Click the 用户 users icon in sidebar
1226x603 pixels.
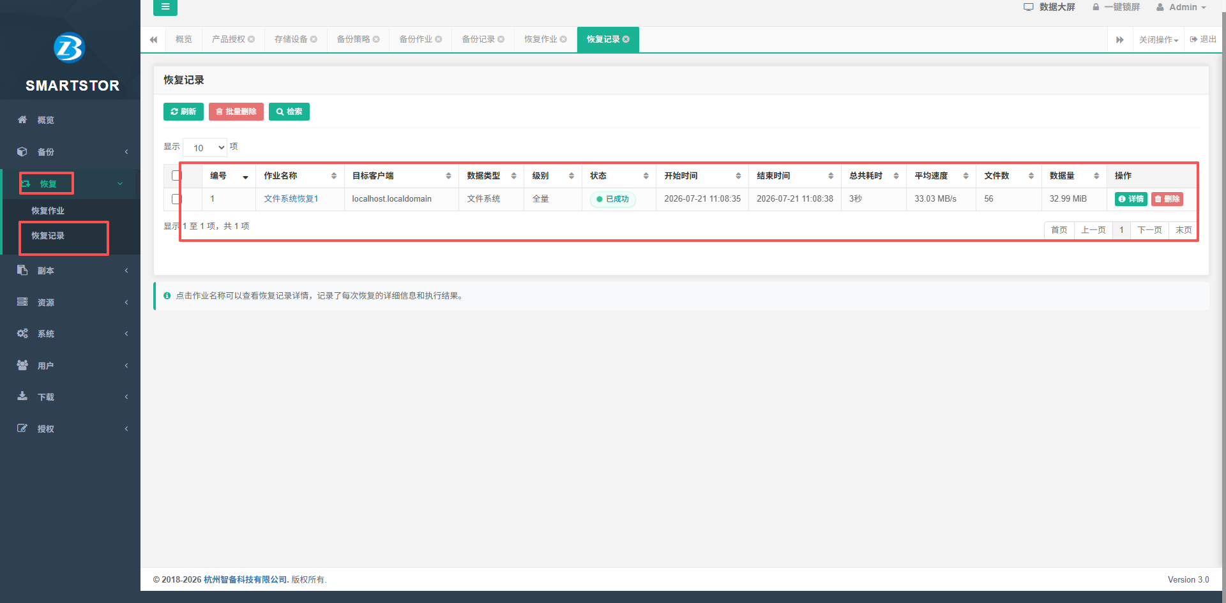[x=22, y=365]
